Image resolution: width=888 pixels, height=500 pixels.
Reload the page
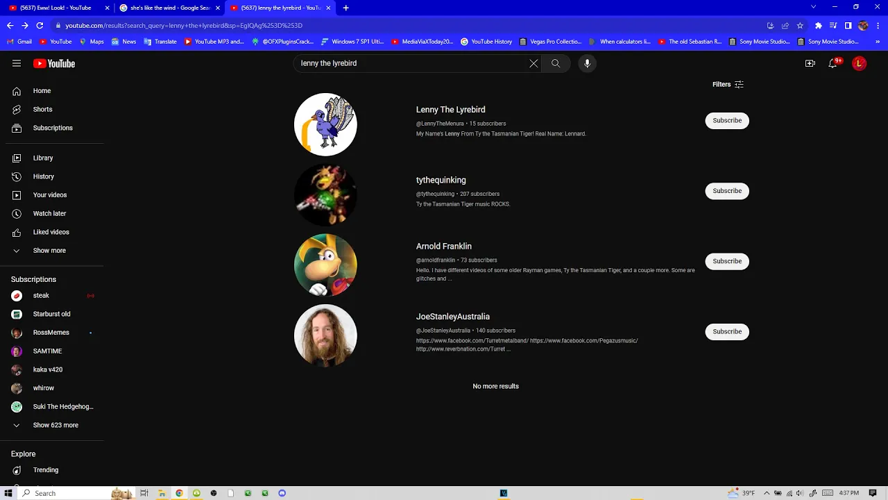click(x=40, y=26)
